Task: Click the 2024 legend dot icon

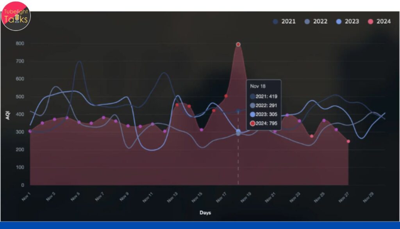Action: tap(370, 22)
